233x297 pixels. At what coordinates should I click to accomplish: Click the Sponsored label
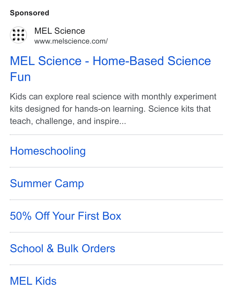click(x=29, y=13)
